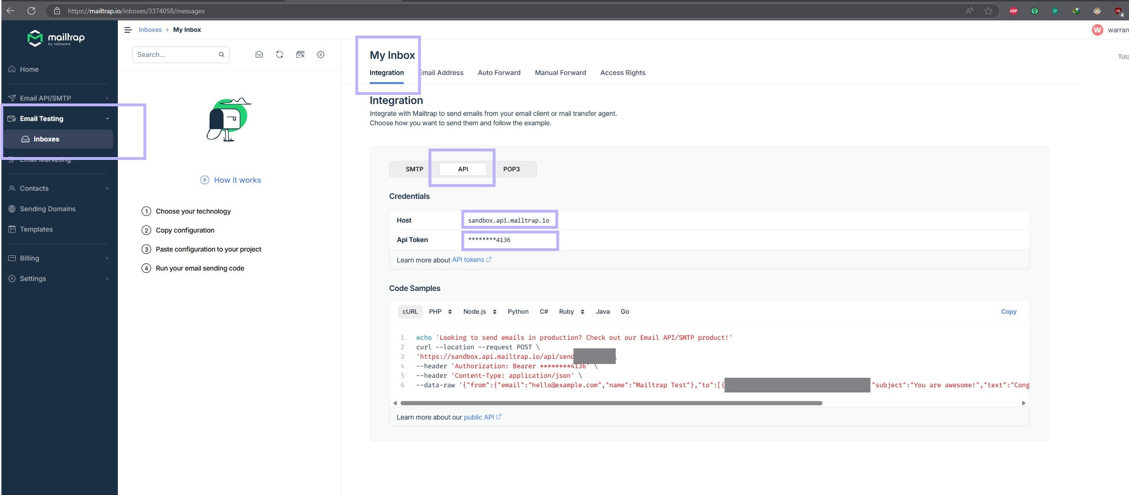Open inbox settings gear icon
Screen dimensions: 1129x495
pyautogui.click(x=321, y=55)
